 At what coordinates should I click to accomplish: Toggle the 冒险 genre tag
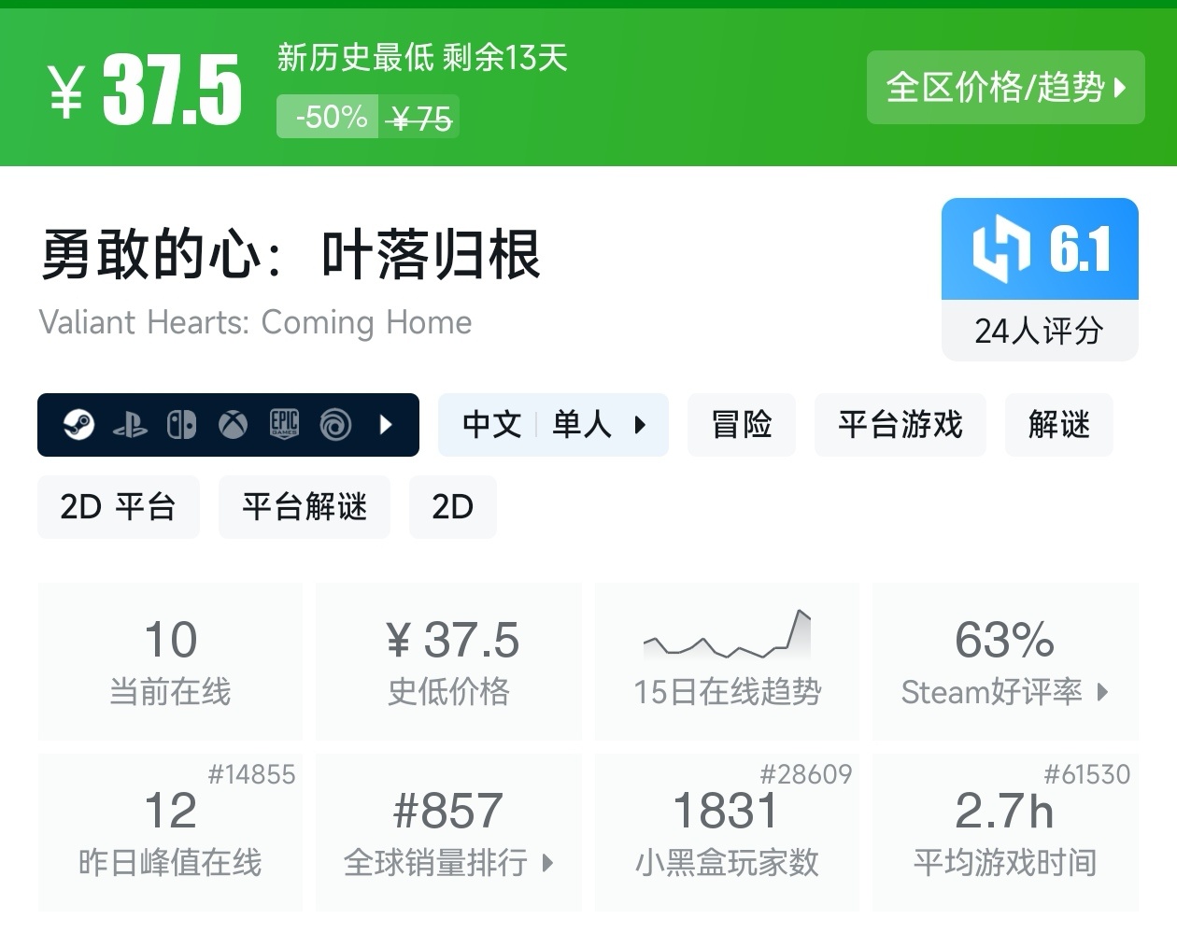pos(741,425)
